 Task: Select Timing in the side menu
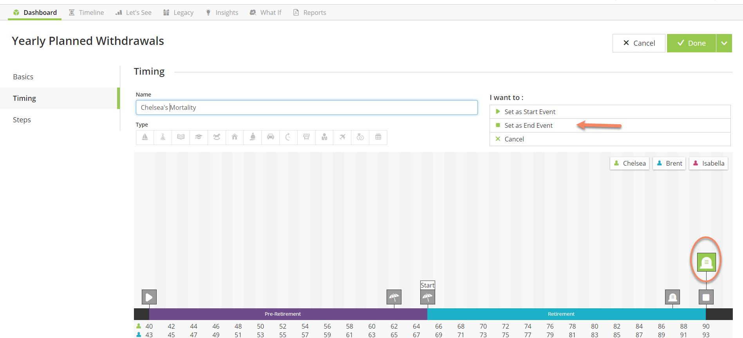click(60, 98)
